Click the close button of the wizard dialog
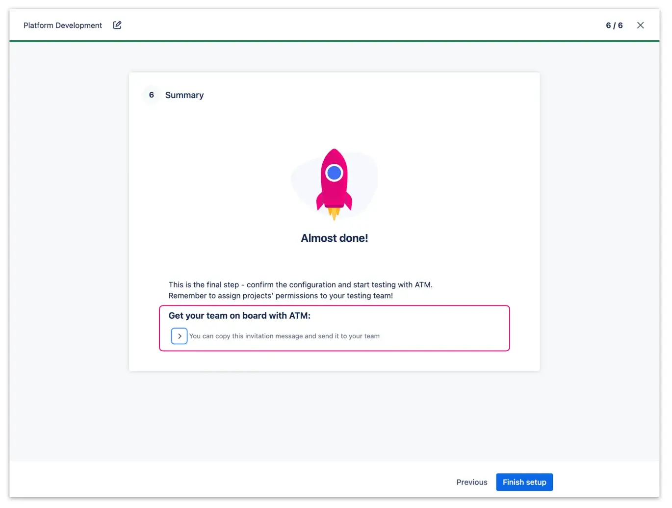 [641, 25]
